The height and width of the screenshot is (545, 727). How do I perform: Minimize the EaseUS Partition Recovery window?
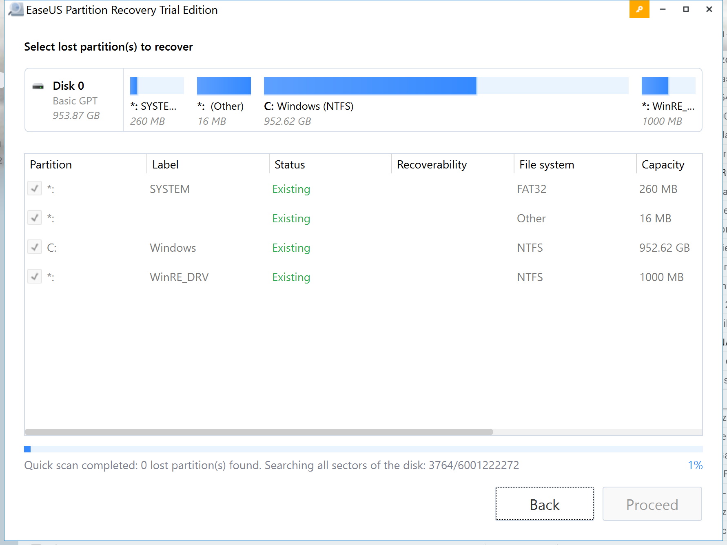pos(663,9)
